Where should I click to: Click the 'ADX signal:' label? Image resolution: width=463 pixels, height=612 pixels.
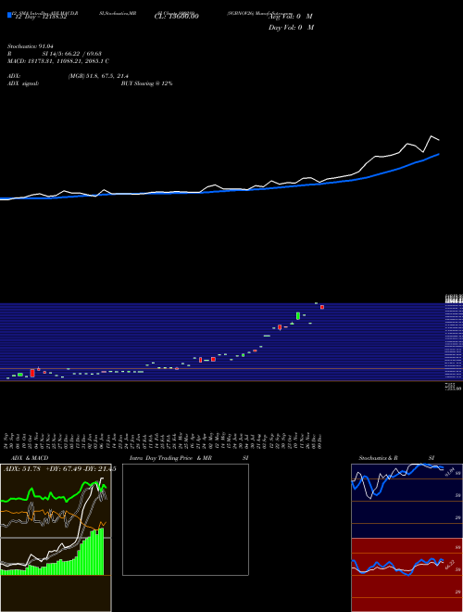tap(23, 83)
